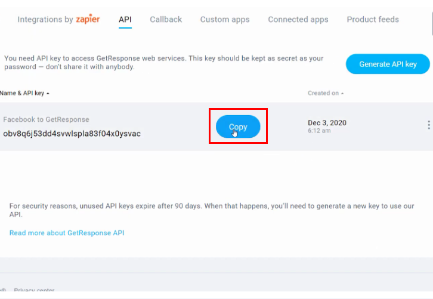Viewport: 433px width, 299px height.
Task: Open the three-dot menu for Facebook to GetResponse
Action: (x=429, y=125)
